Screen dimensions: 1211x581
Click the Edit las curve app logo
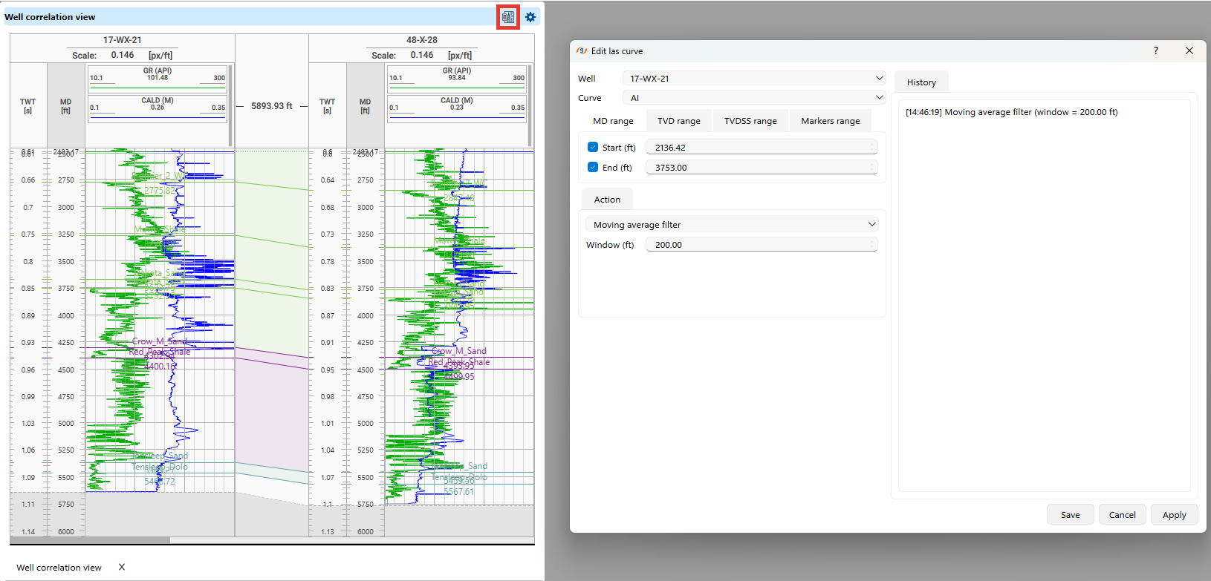[582, 51]
